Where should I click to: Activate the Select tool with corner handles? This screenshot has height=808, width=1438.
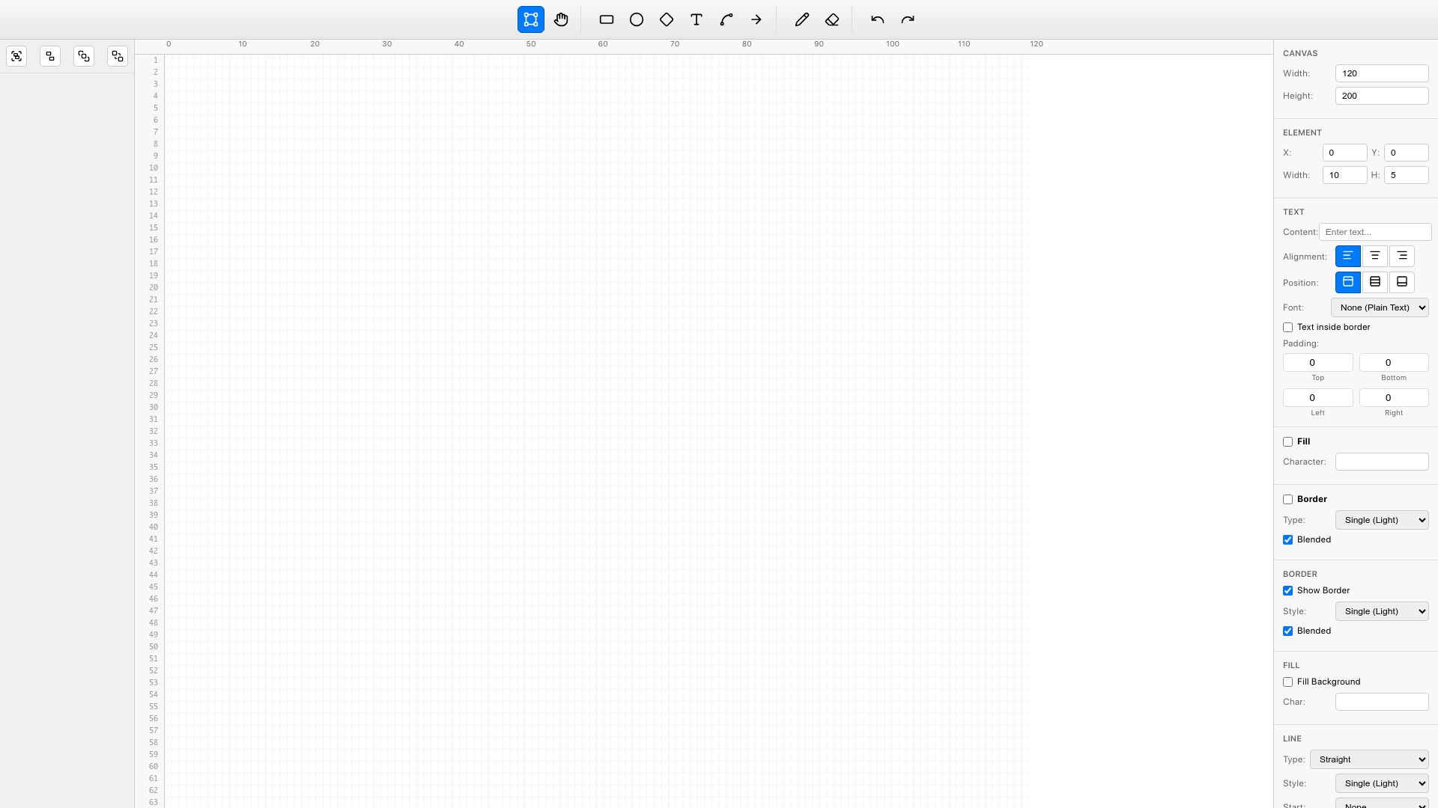tap(531, 19)
